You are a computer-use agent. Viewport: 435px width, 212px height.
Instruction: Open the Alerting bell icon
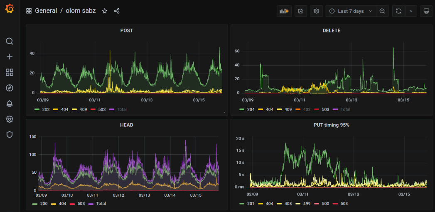coord(10,104)
